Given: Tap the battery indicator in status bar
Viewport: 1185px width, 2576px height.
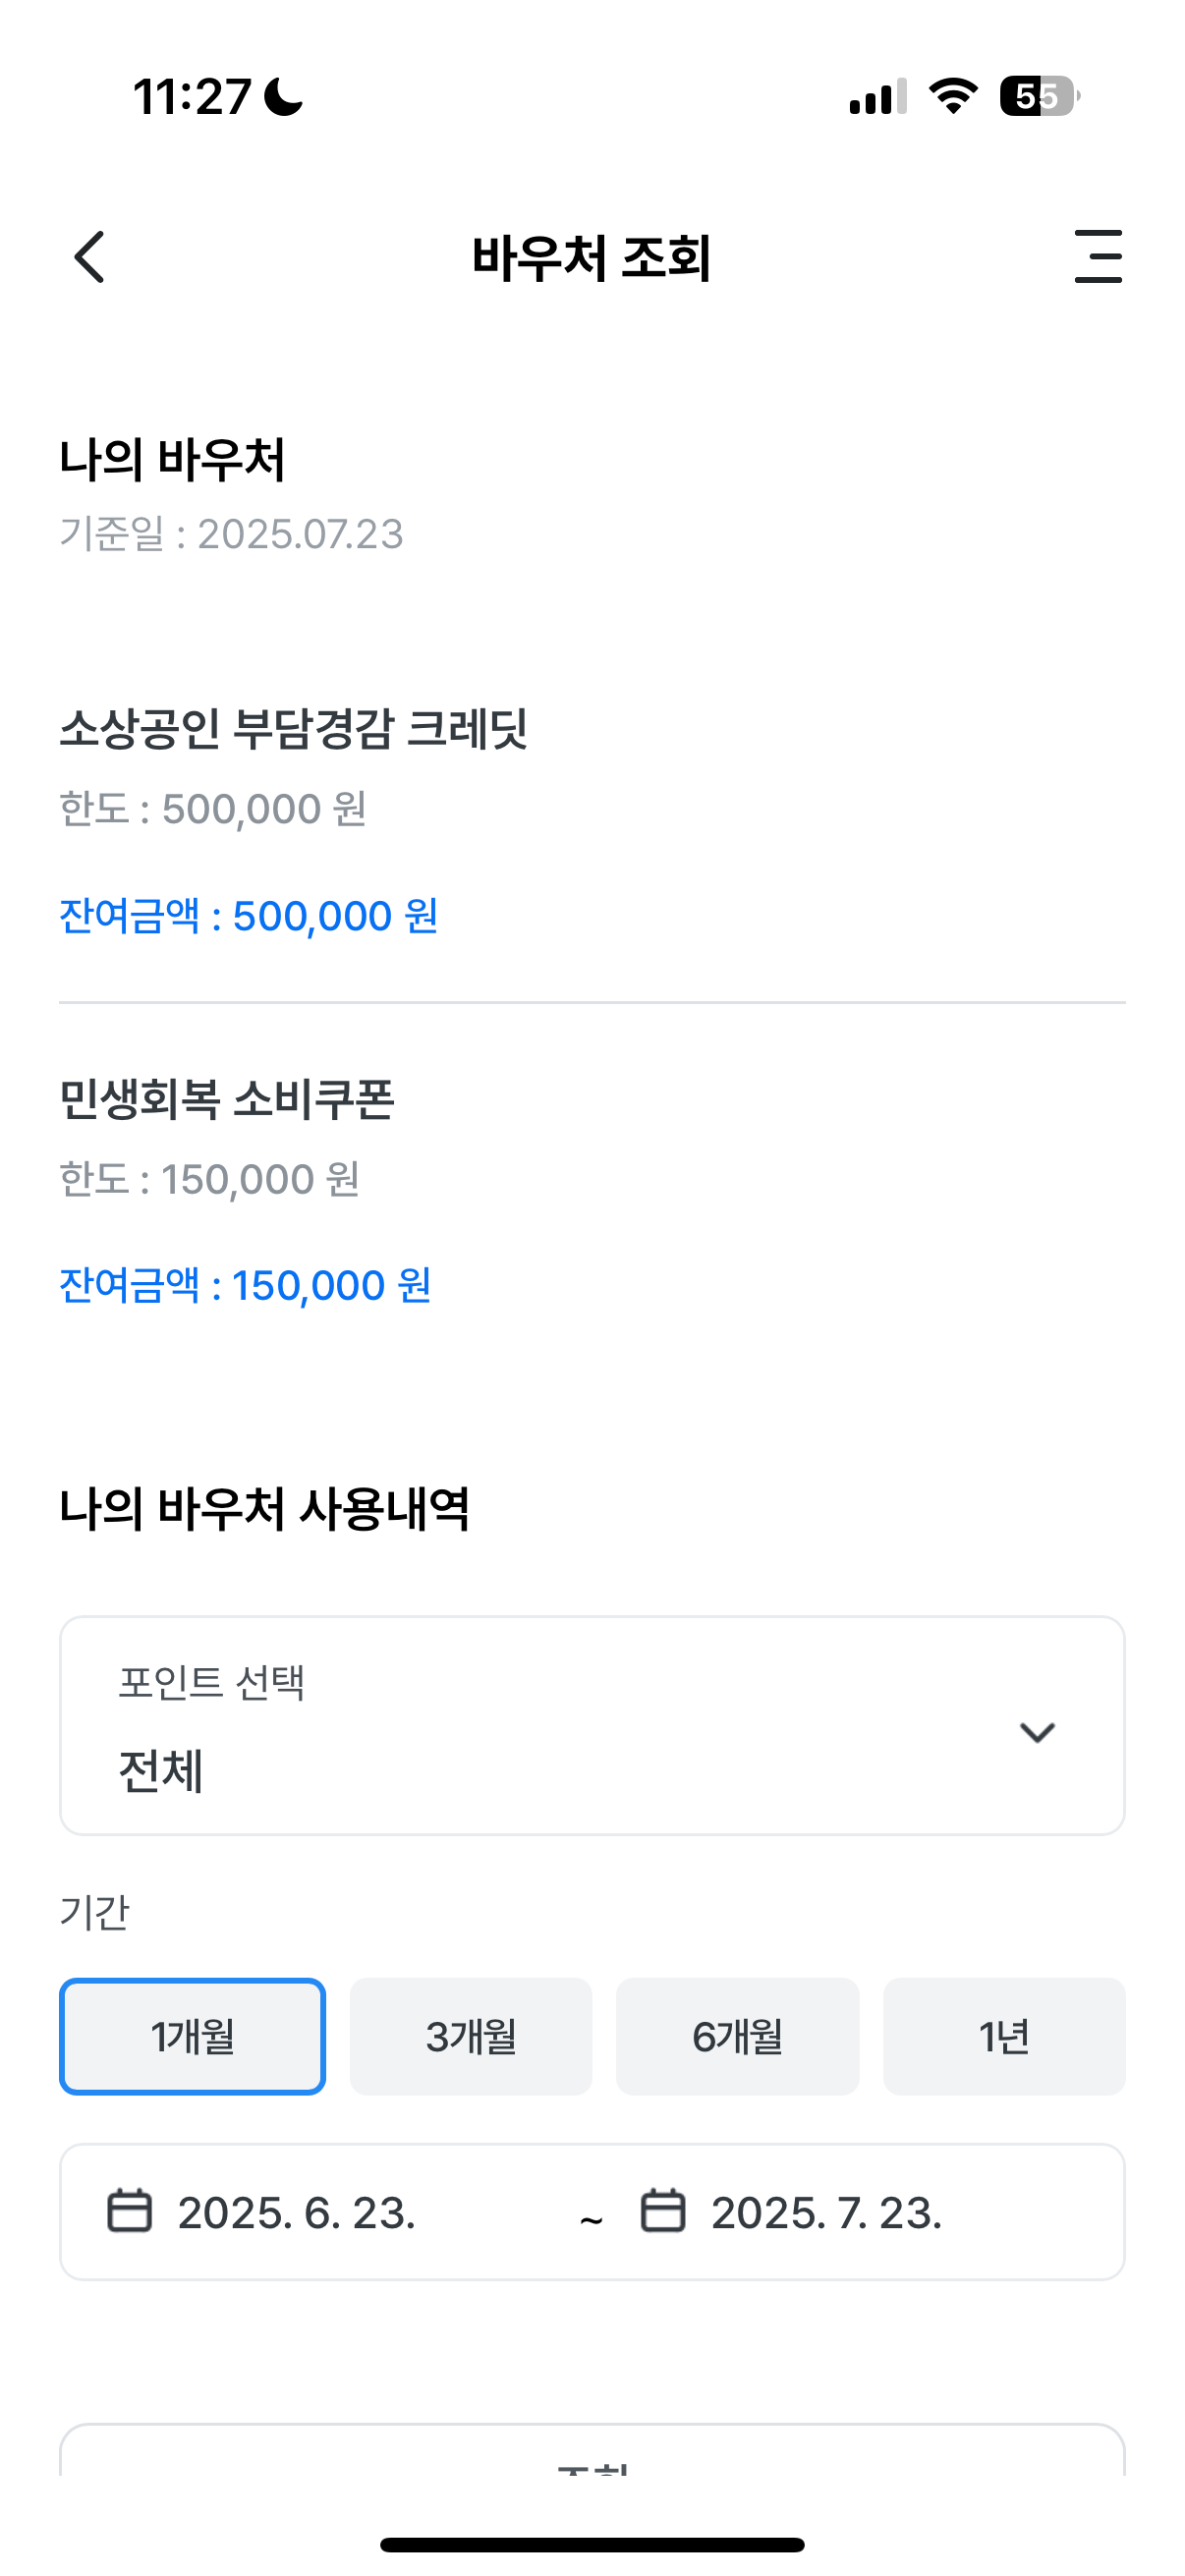Looking at the screenshot, I should point(1040,97).
